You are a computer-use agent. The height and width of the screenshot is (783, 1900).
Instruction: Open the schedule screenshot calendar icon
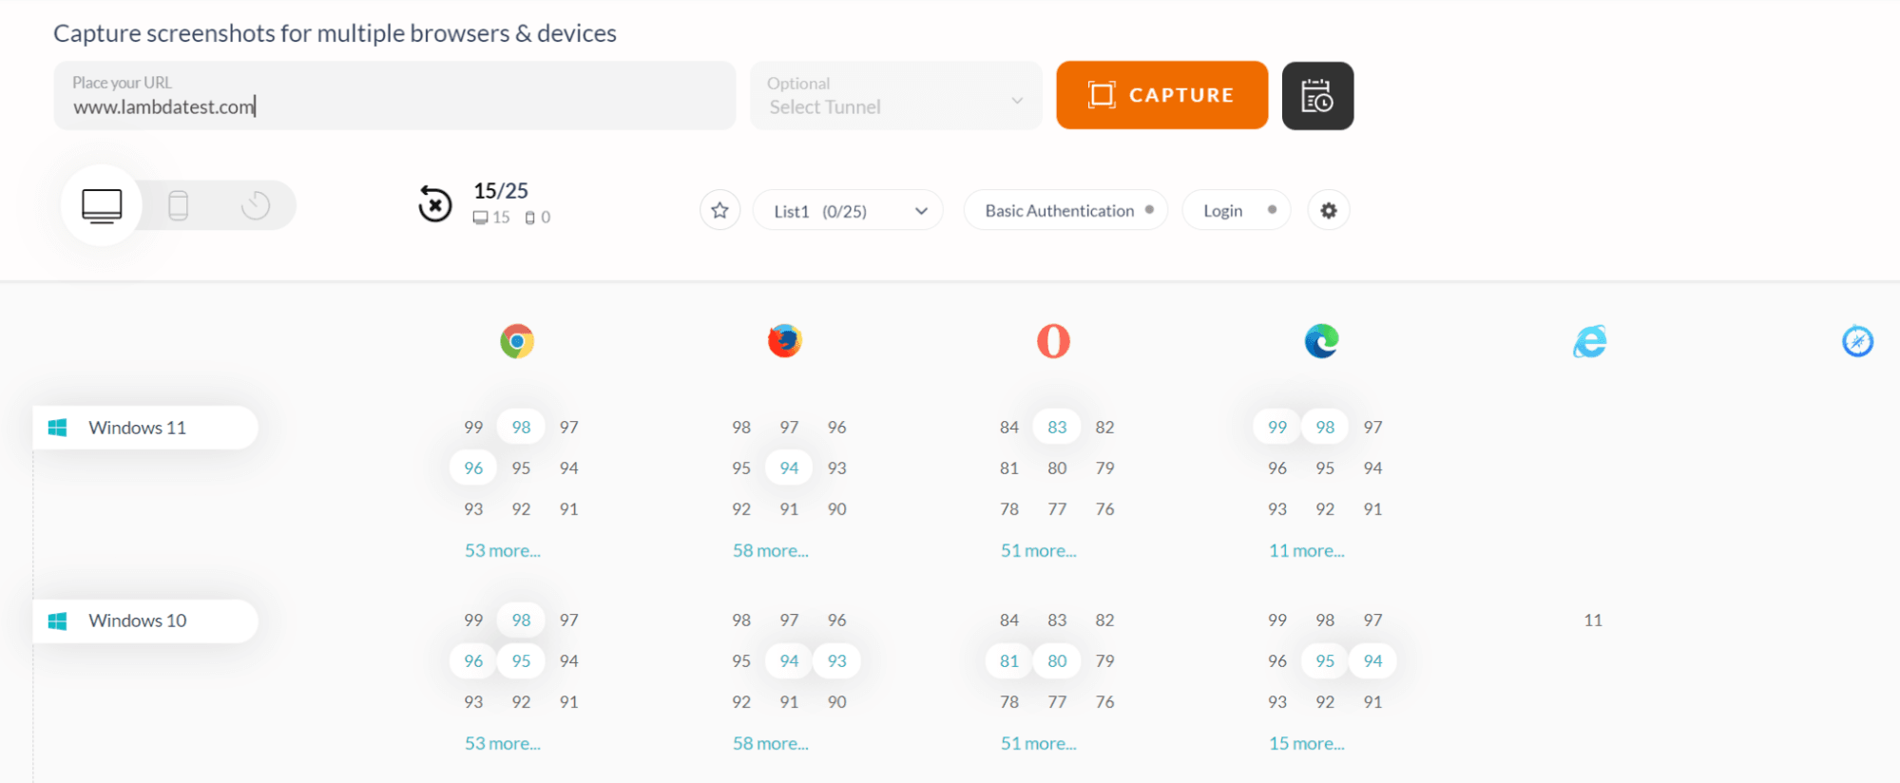(1317, 95)
